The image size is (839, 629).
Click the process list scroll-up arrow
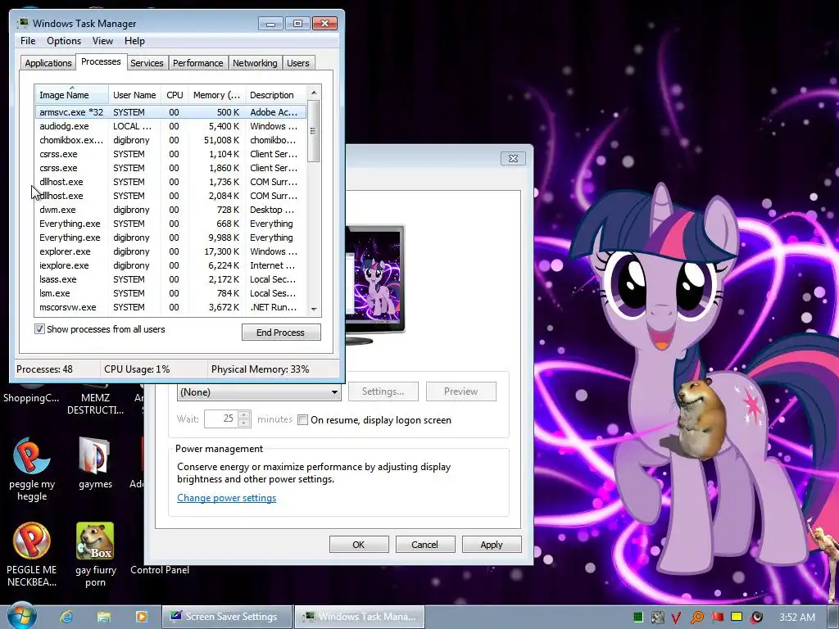coord(314,93)
